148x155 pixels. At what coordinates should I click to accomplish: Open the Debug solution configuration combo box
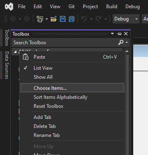coord(126,19)
